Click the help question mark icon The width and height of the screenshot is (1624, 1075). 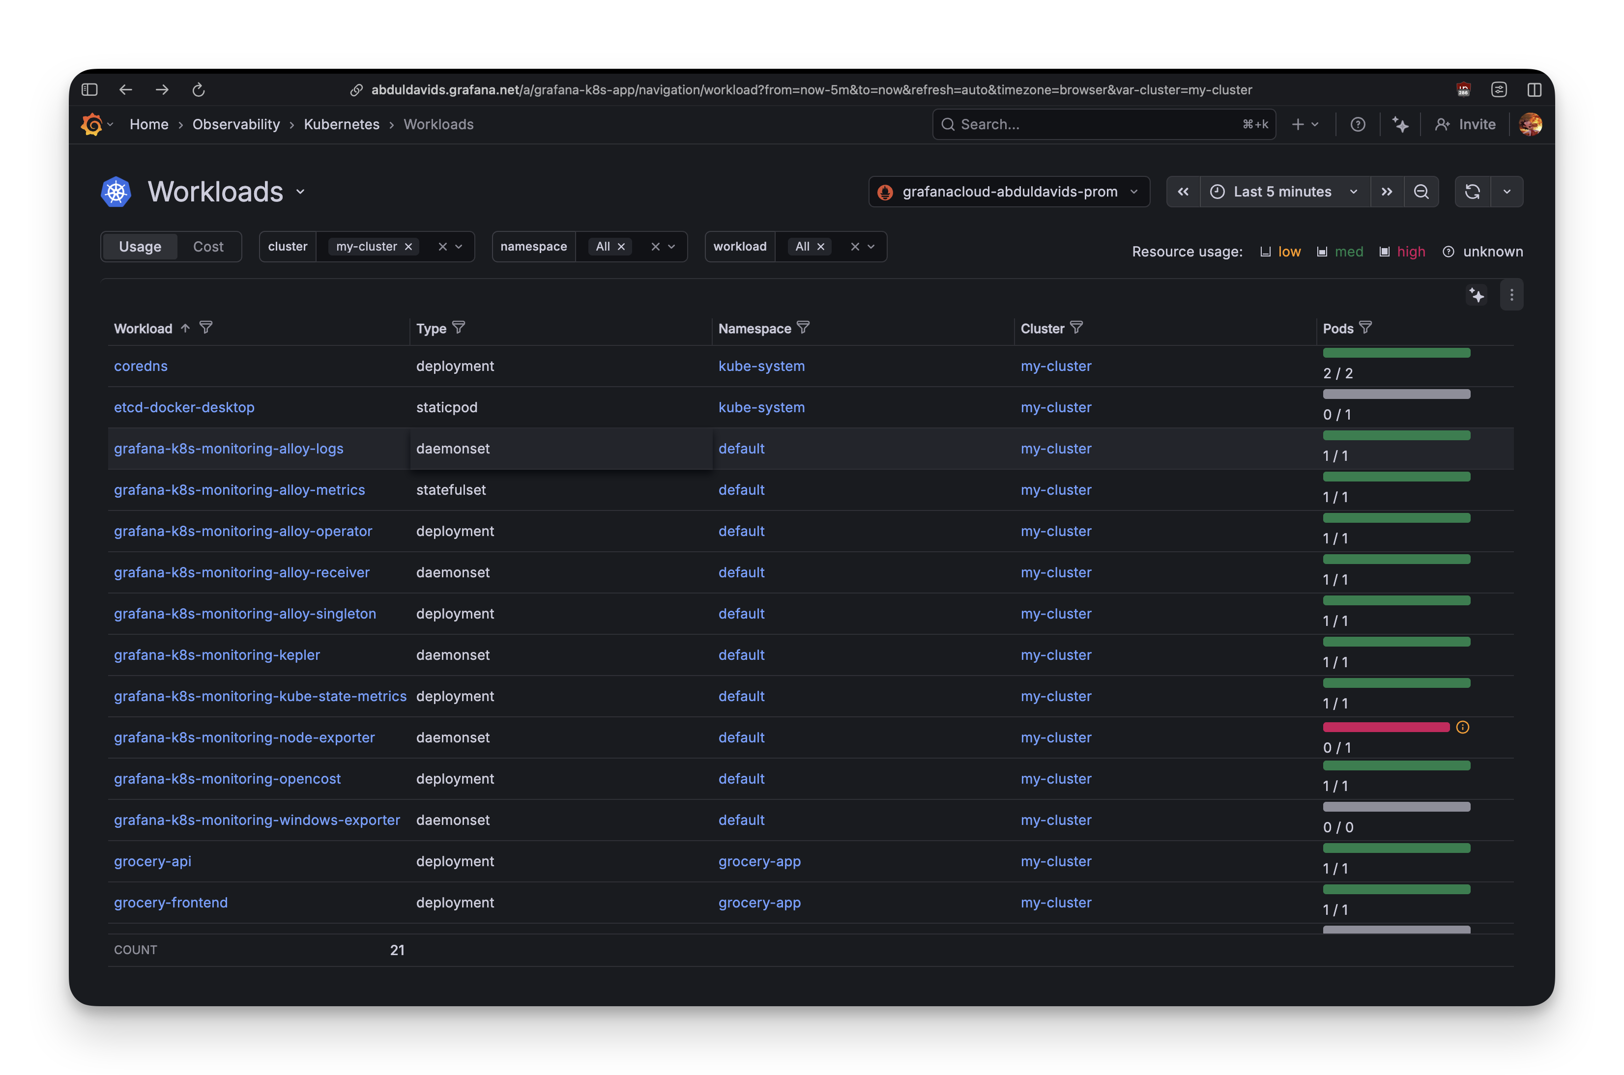(1359, 124)
